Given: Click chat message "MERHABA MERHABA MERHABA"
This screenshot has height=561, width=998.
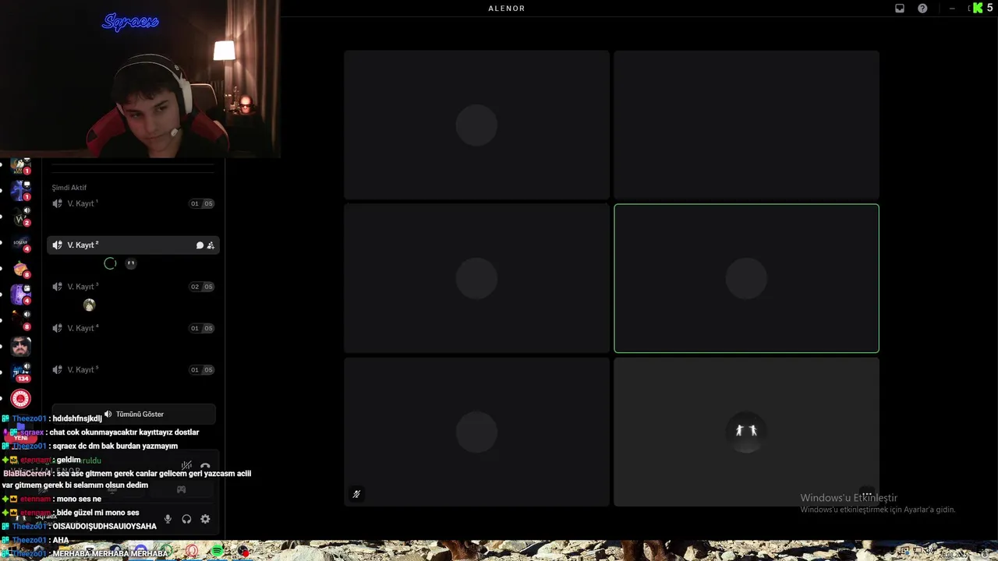Looking at the screenshot, I should tap(110, 553).
